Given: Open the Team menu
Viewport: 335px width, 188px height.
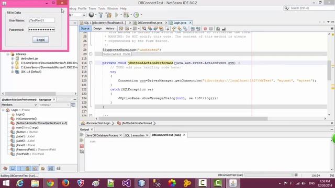Looking at the screenshot, I should (x=92, y=8).
